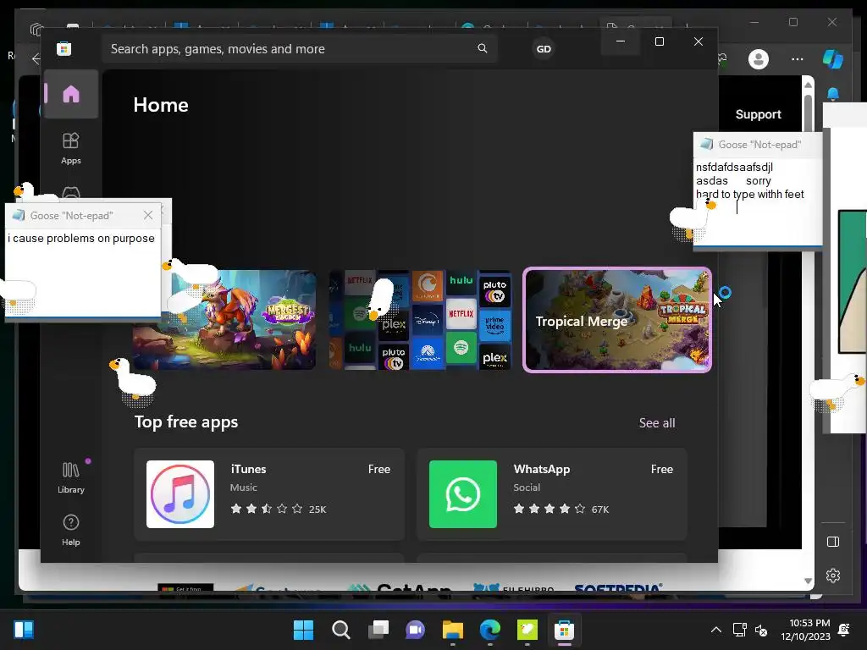Image resolution: width=867 pixels, height=650 pixels.
Task: Open the iTunes app card
Action: pos(269,494)
